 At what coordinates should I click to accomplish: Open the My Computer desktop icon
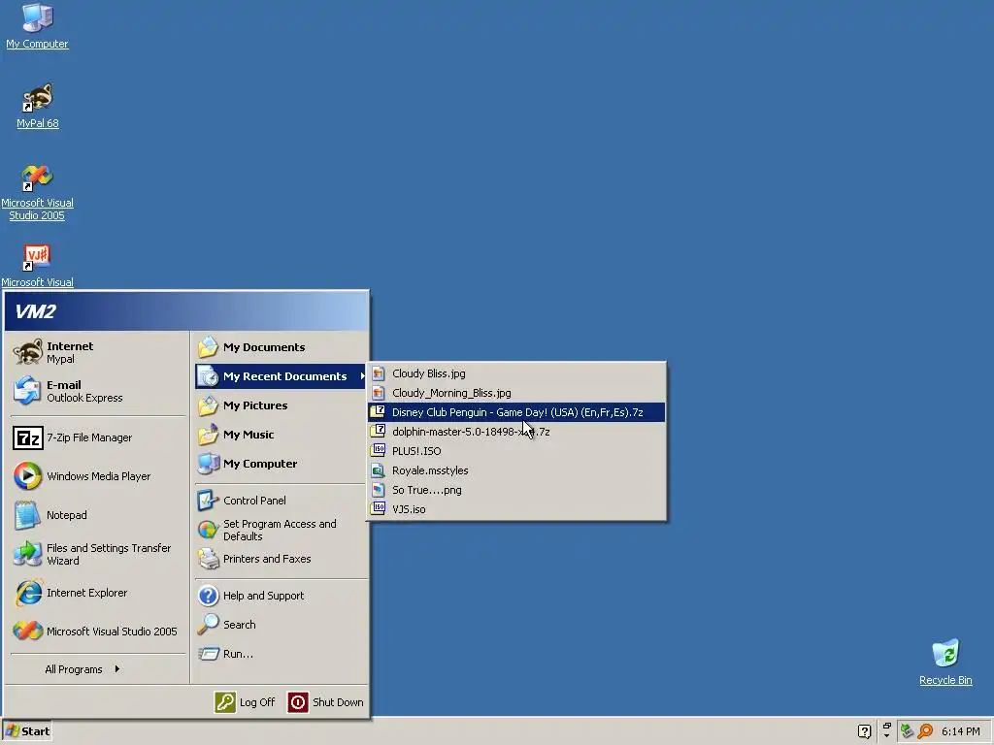pyautogui.click(x=37, y=25)
